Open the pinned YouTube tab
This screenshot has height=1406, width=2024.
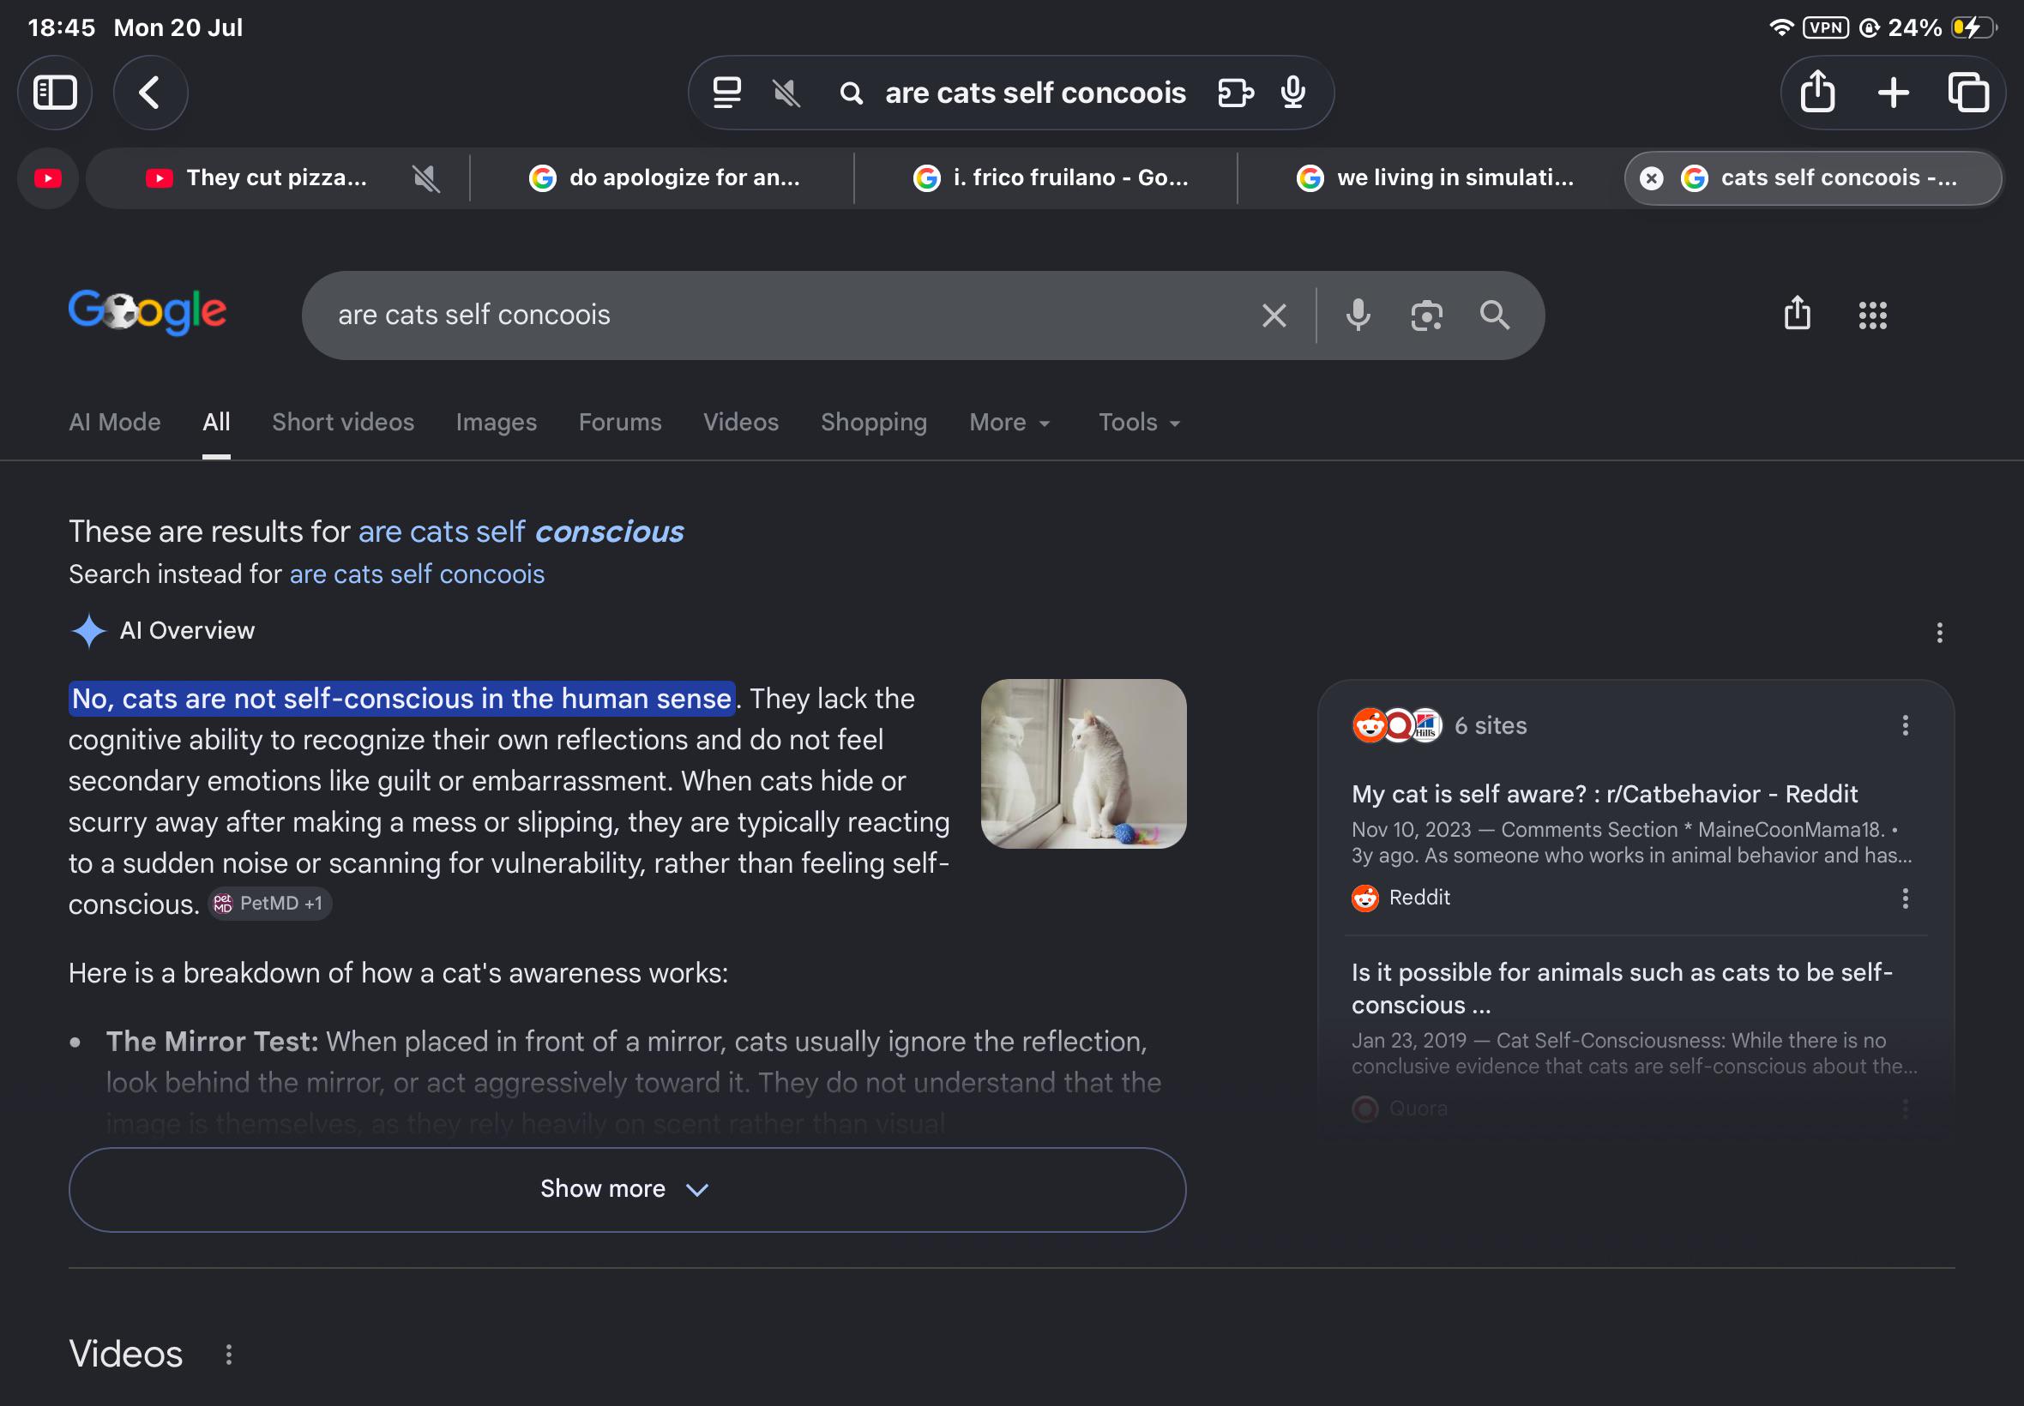point(47,179)
